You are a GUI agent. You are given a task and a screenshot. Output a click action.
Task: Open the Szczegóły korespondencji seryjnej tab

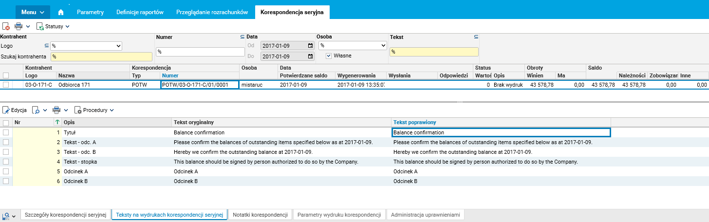pos(65,215)
